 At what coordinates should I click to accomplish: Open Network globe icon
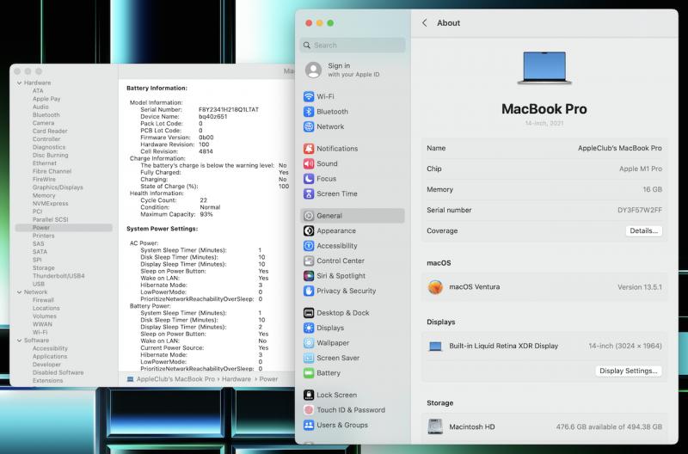pyautogui.click(x=309, y=126)
